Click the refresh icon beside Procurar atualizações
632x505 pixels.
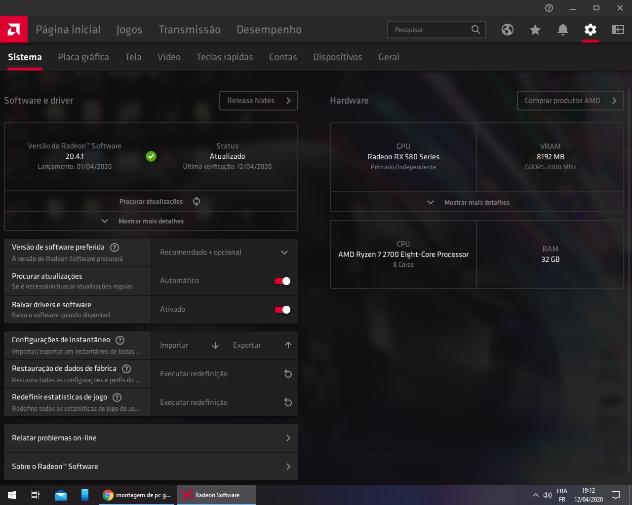[197, 201]
